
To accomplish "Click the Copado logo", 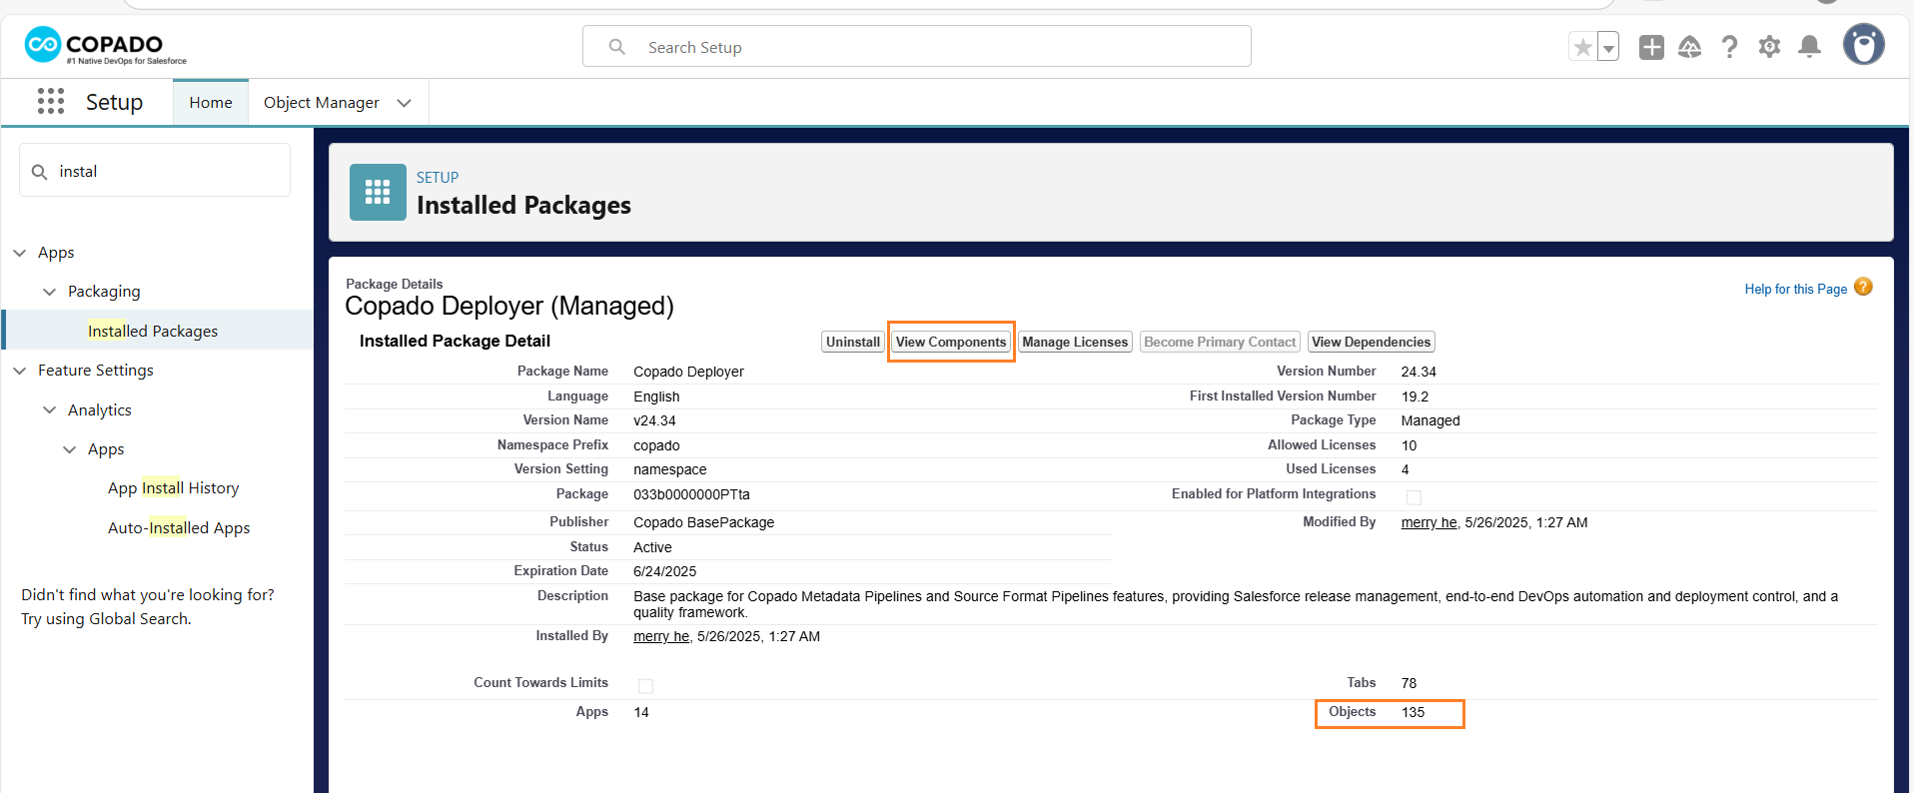I will tap(105, 46).
